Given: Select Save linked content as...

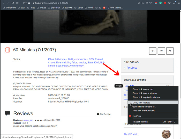Looking at the screenshot, I should click(x=153, y=107).
